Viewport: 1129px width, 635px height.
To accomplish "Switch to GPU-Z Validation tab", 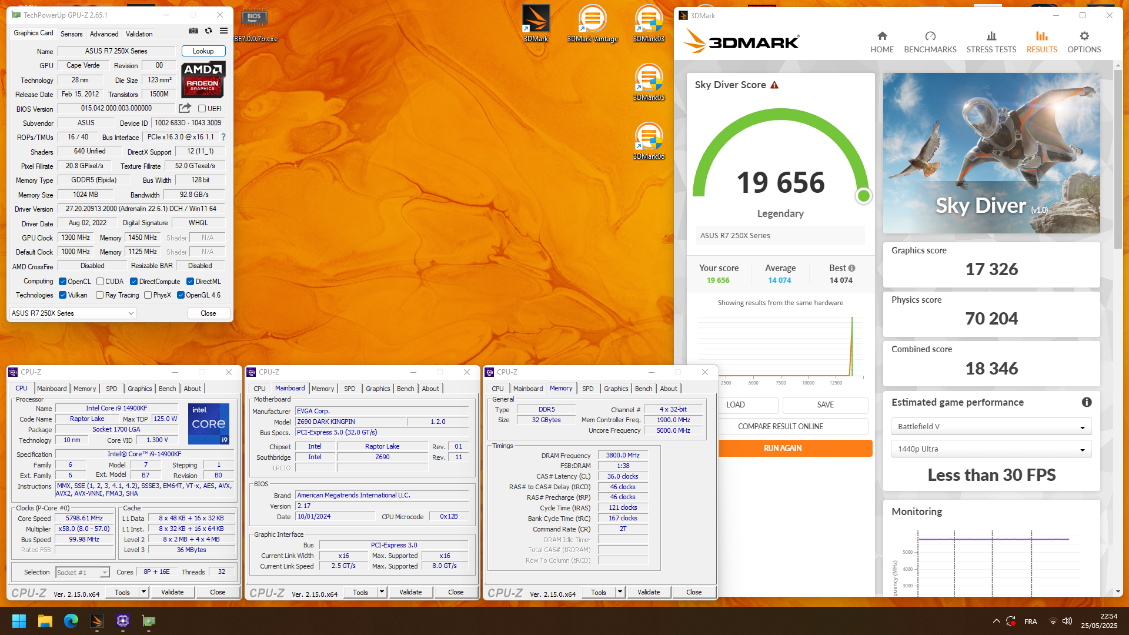I will tap(139, 34).
